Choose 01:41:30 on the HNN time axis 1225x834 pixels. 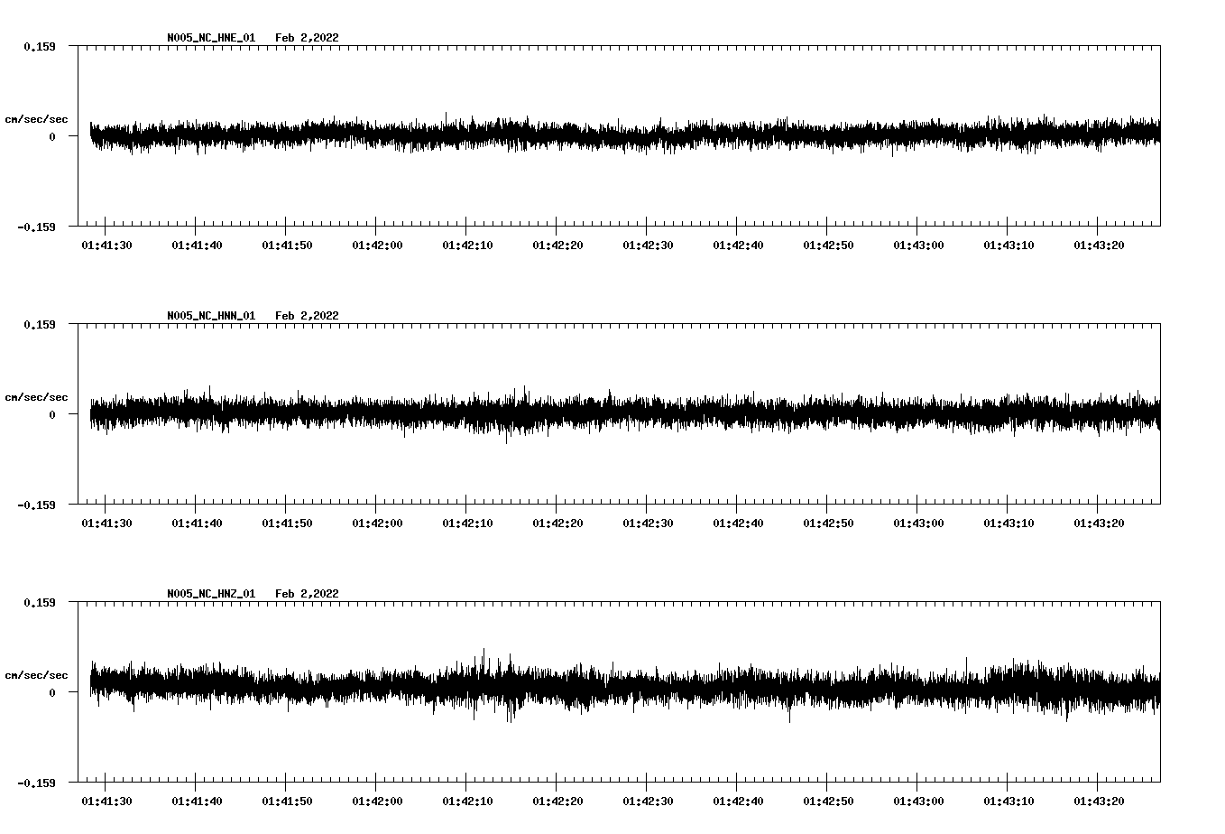(x=106, y=524)
